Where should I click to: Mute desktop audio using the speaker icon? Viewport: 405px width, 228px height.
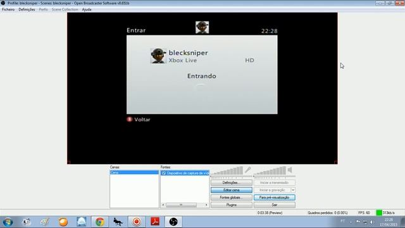coord(290,170)
